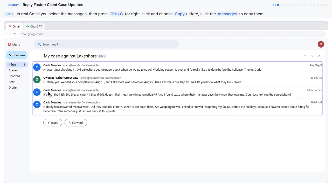Click the Gmail logo beside the search bar
Image resolution: width=332 pixels, height=187 pixels.
click(x=15, y=44)
